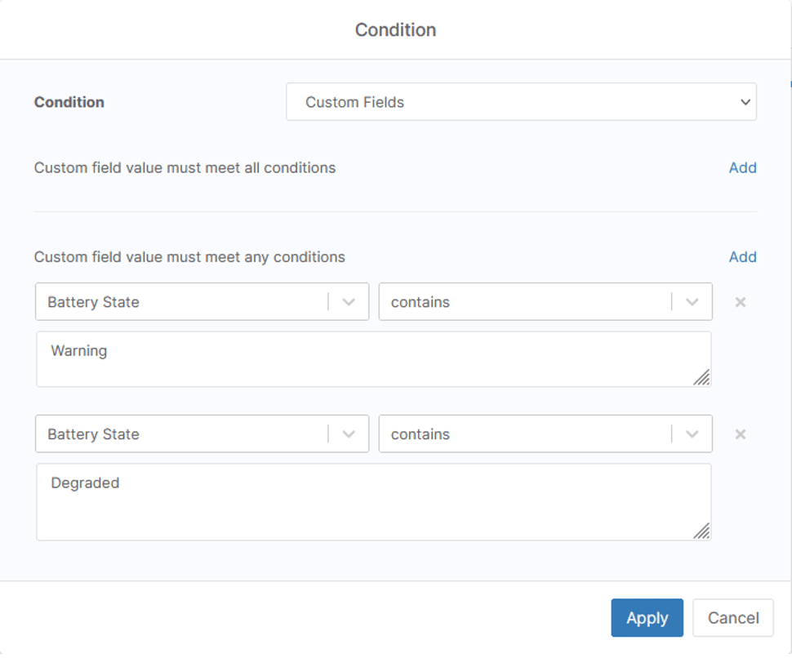Click the Condition dialog title

[x=395, y=29]
